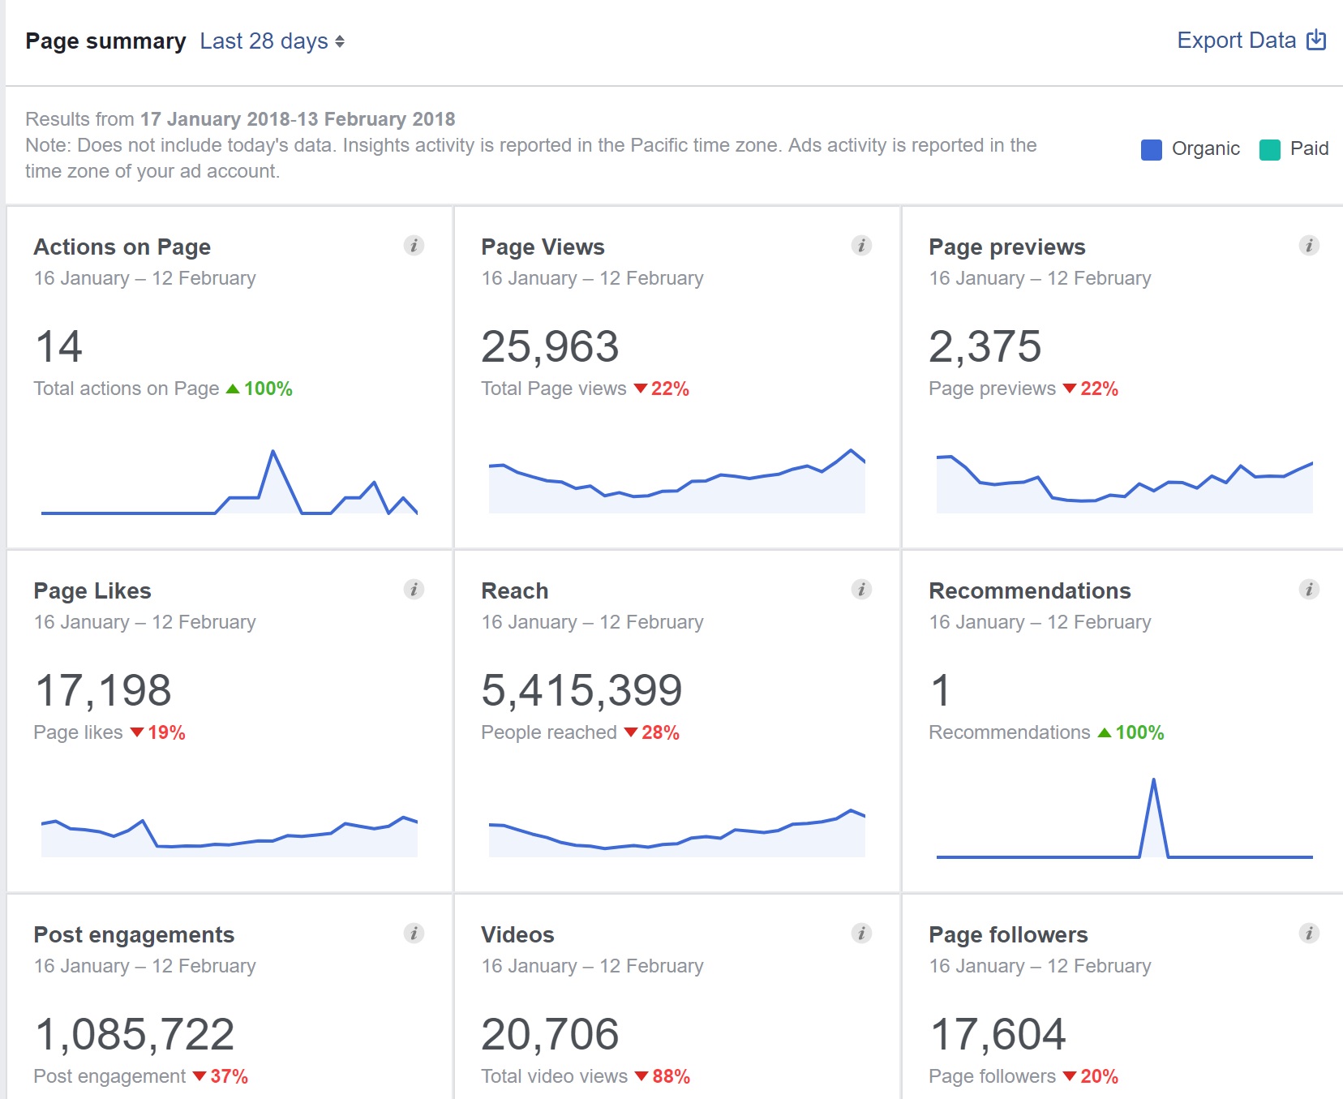Click the Export Data link
1343x1099 pixels.
click(1250, 41)
